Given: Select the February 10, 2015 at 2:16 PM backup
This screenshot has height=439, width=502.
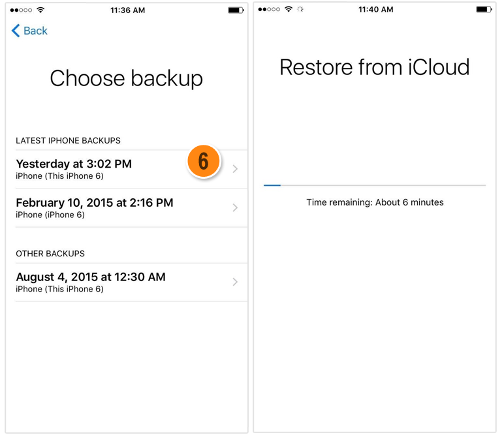Looking at the screenshot, I should point(131,207).
